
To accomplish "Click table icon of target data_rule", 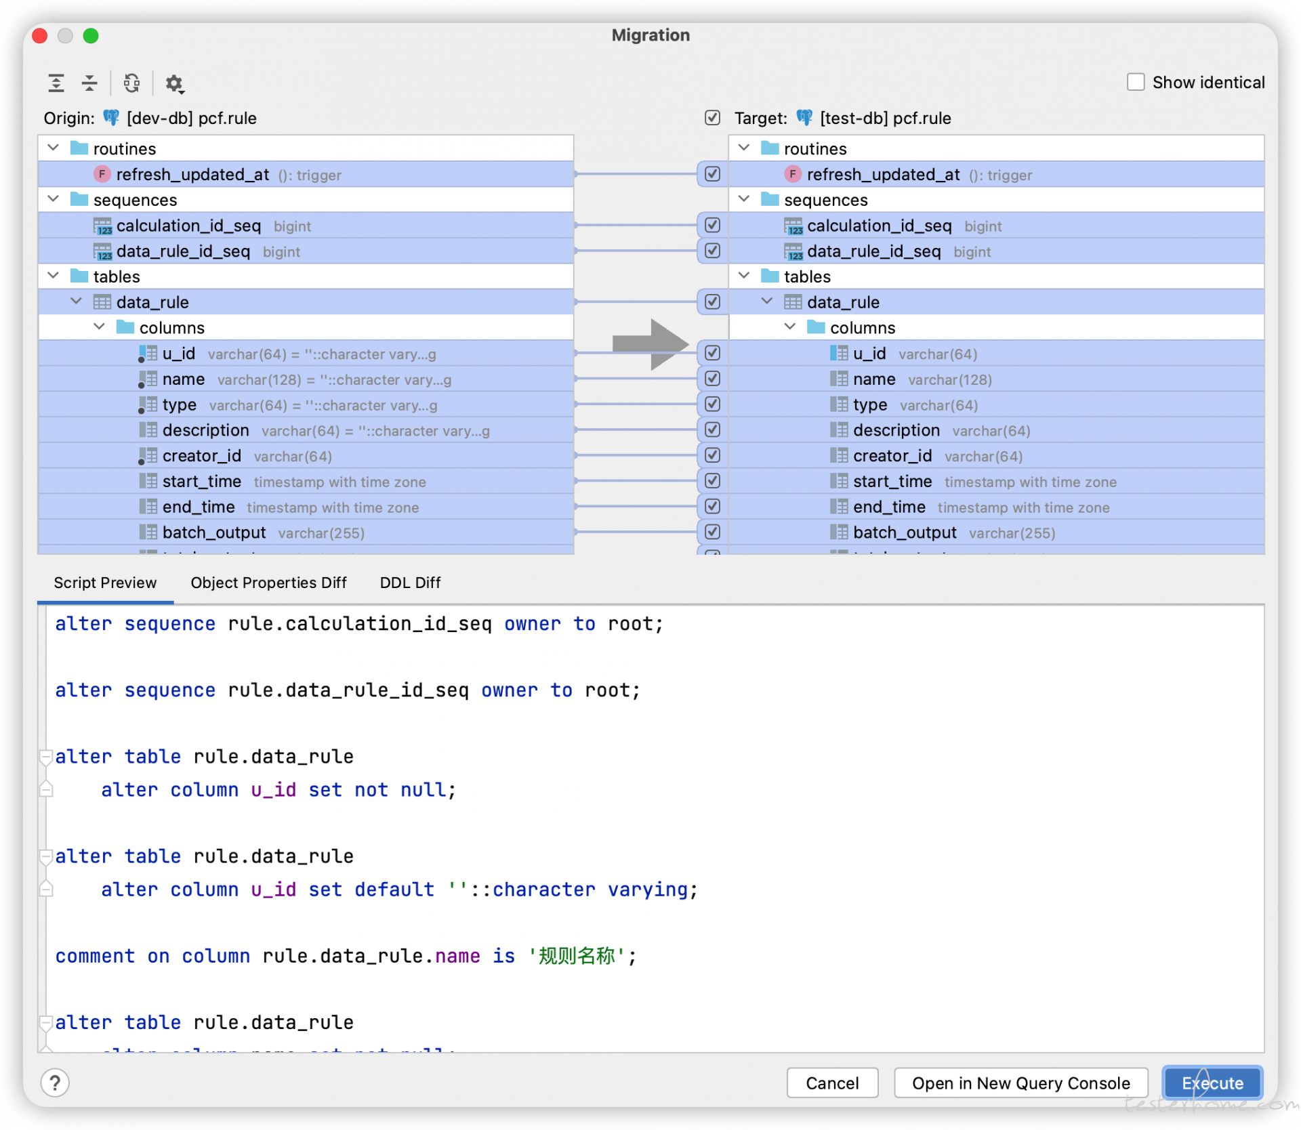I will [793, 302].
